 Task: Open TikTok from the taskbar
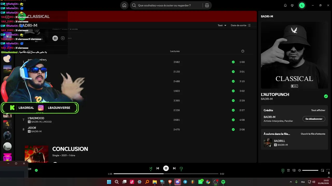click(x=132, y=182)
